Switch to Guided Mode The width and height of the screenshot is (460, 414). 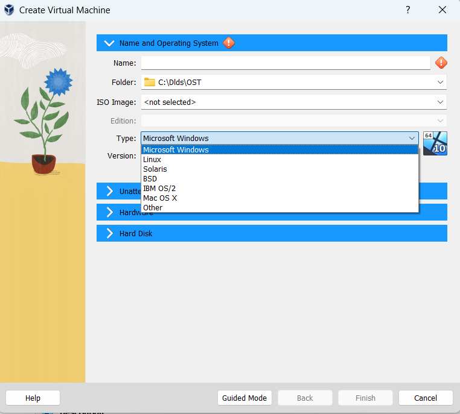244,398
